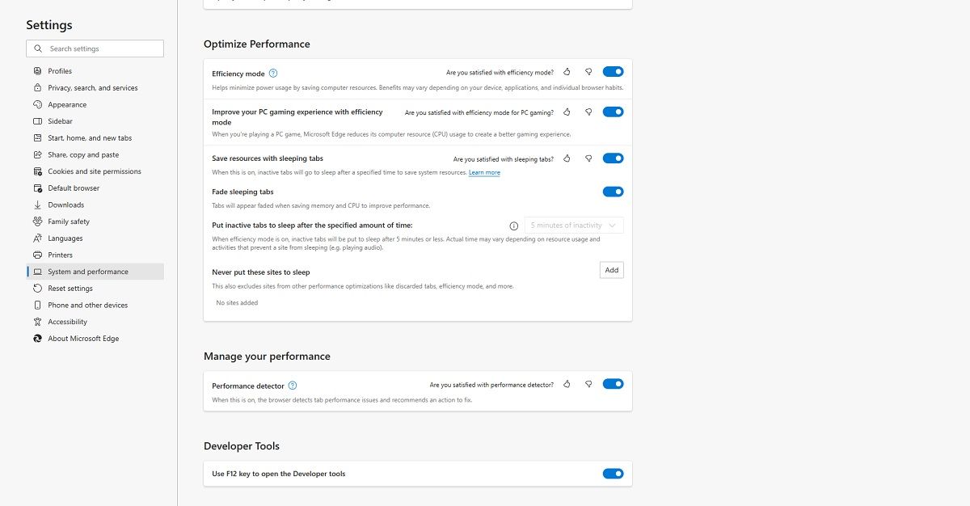Turn off Fade sleeping tabs

tap(613, 192)
